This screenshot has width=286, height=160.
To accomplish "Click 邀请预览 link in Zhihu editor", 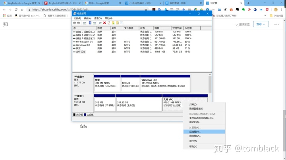I will (x=242, y=24).
